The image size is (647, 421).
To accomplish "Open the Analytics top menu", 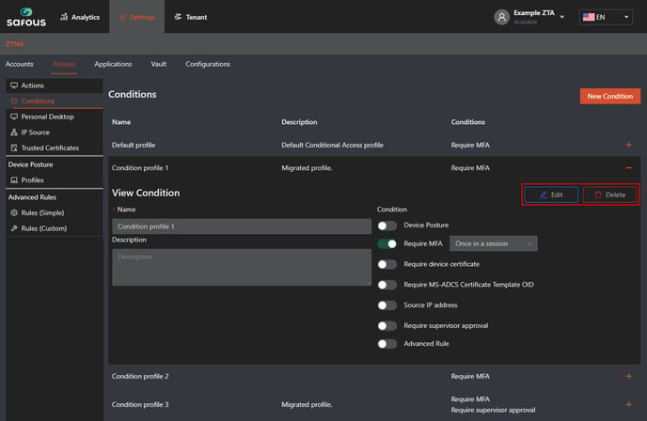I will 79,17.
